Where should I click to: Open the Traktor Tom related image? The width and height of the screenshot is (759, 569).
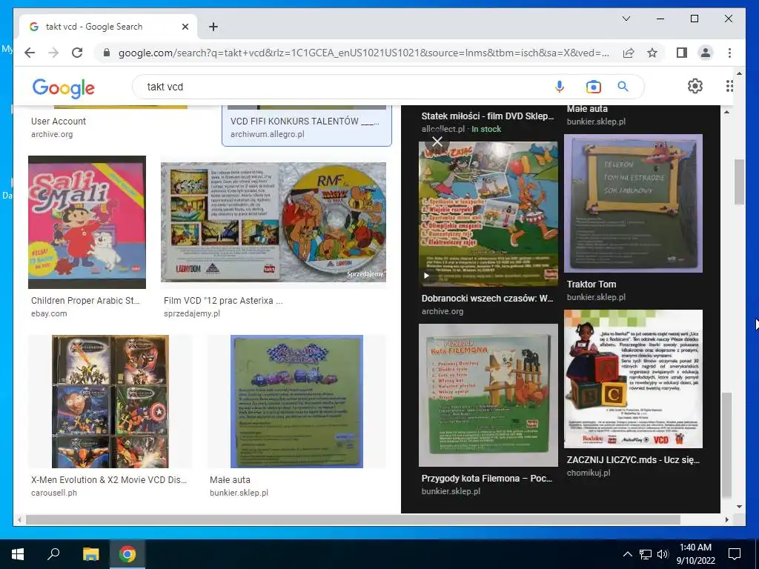pyautogui.click(x=633, y=203)
